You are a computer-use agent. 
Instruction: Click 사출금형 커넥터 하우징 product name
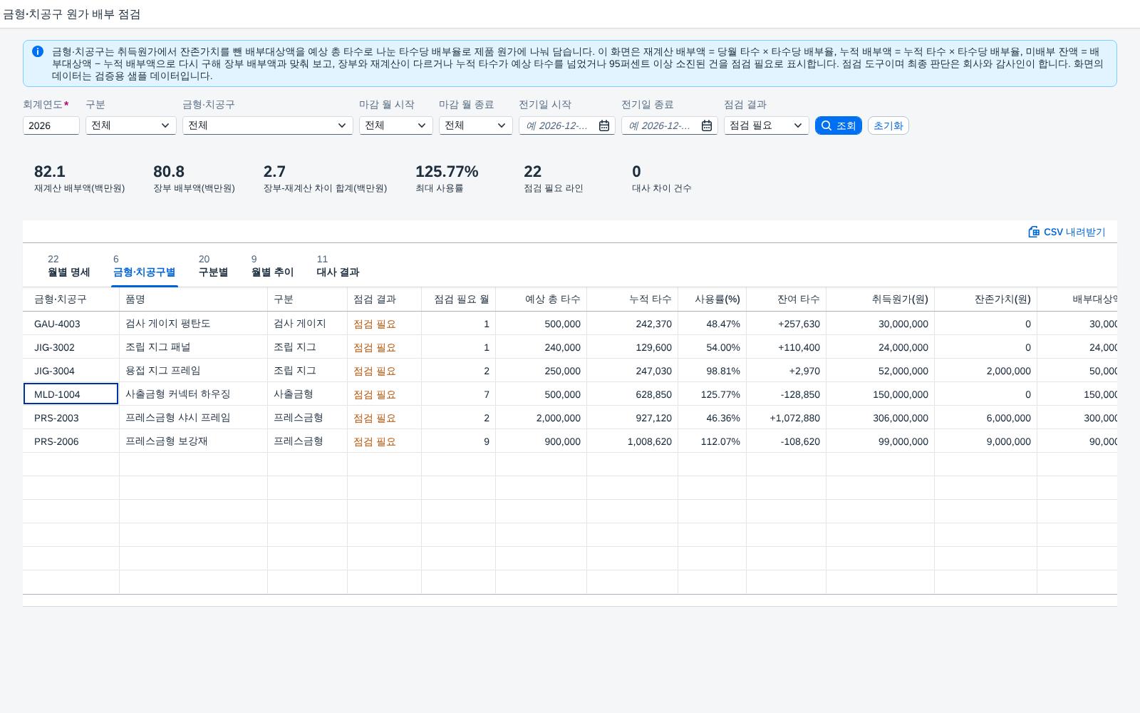[x=178, y=394]
